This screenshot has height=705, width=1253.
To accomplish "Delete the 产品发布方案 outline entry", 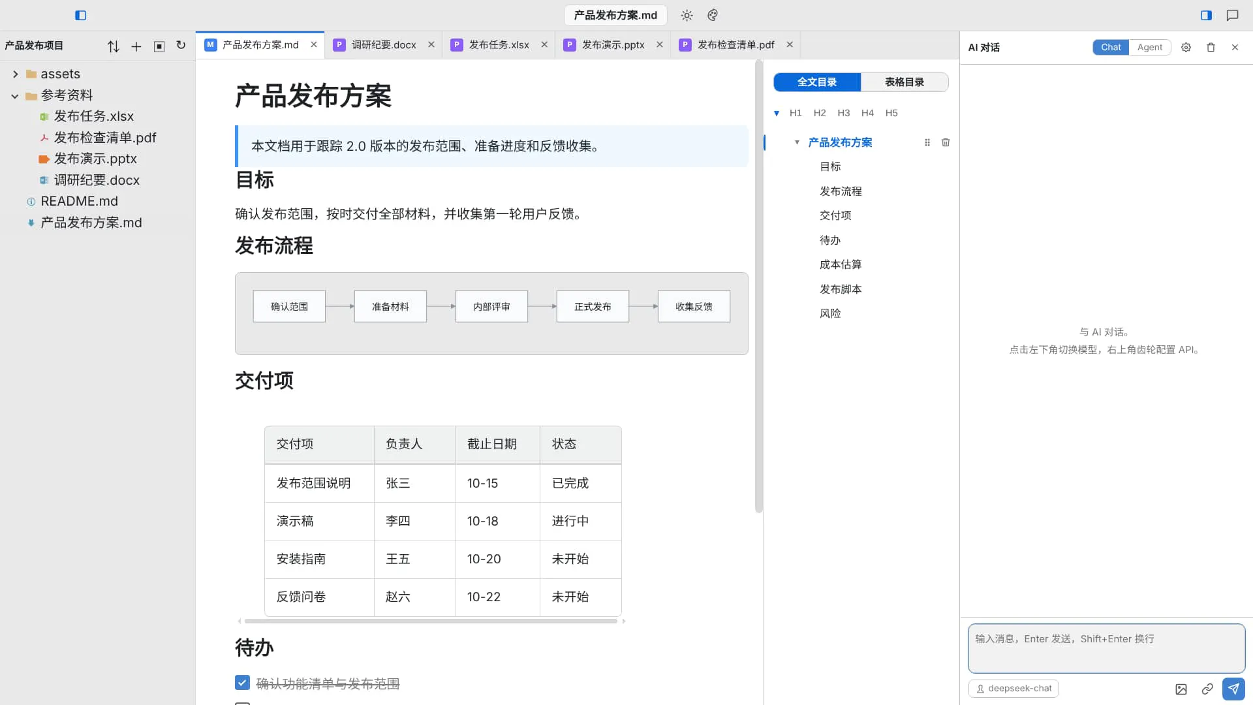I will point(946,142).
